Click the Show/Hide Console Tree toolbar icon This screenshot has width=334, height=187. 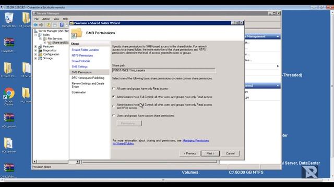point(54,25)
